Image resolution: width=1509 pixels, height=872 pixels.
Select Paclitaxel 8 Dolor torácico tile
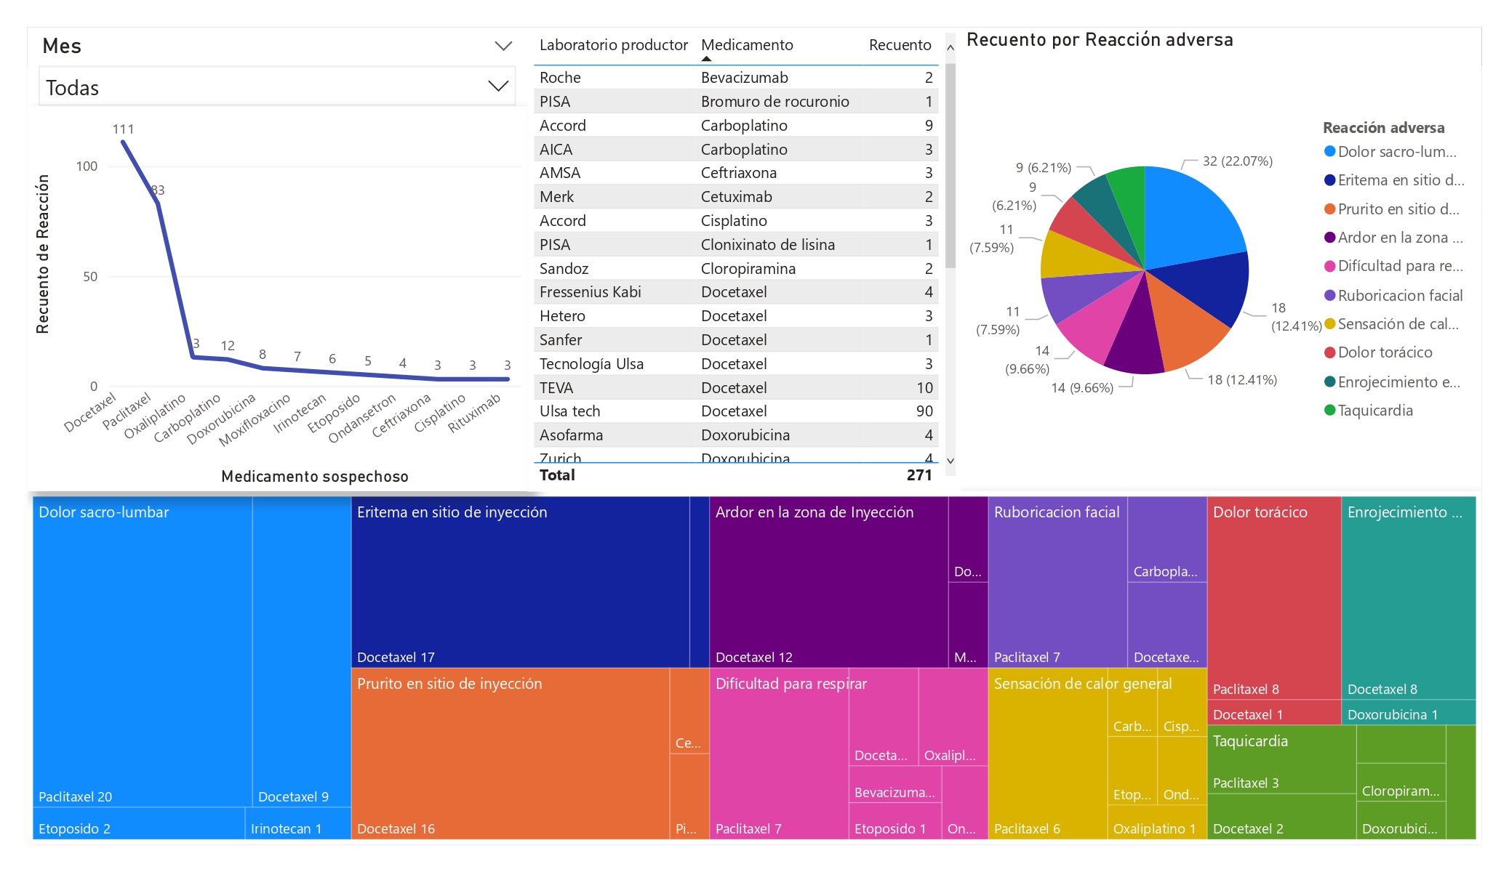tap(1273, 597)
